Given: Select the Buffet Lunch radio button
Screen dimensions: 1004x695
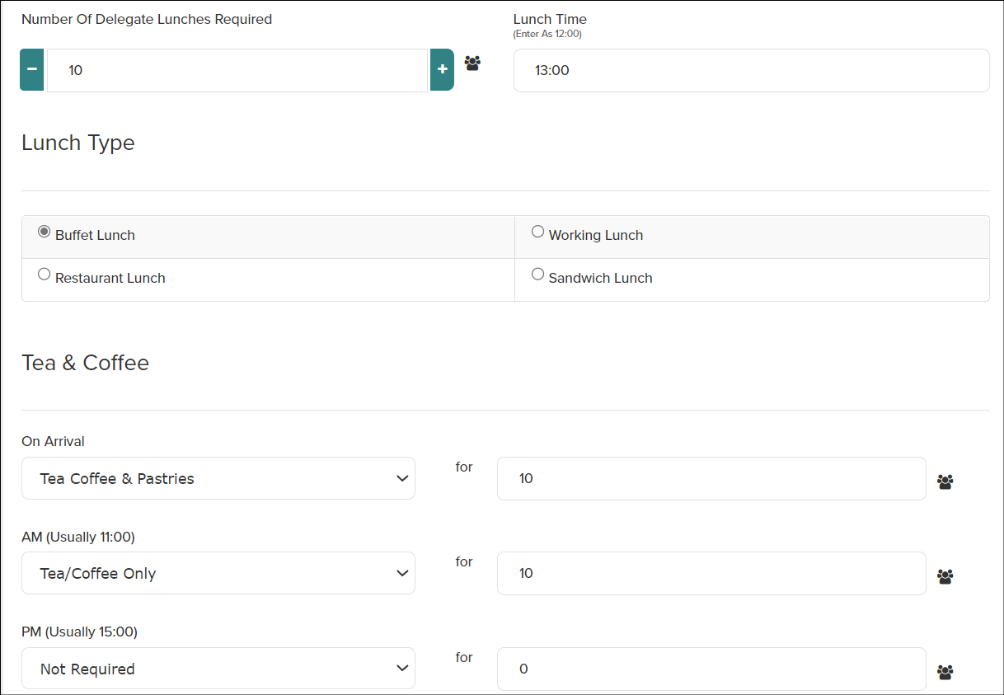Looking at the screenshot, I should pyautogui.click(x=45, y=232).
